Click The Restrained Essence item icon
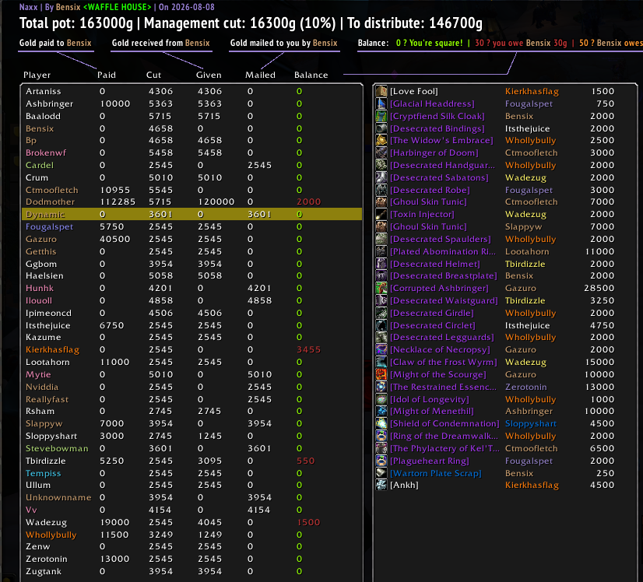 click(381, 387)
